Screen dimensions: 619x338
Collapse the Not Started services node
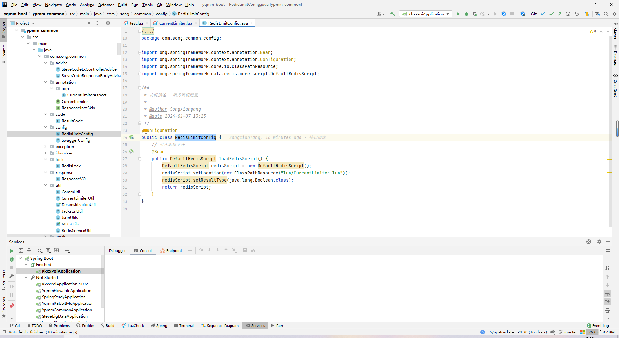coord(26,277)
